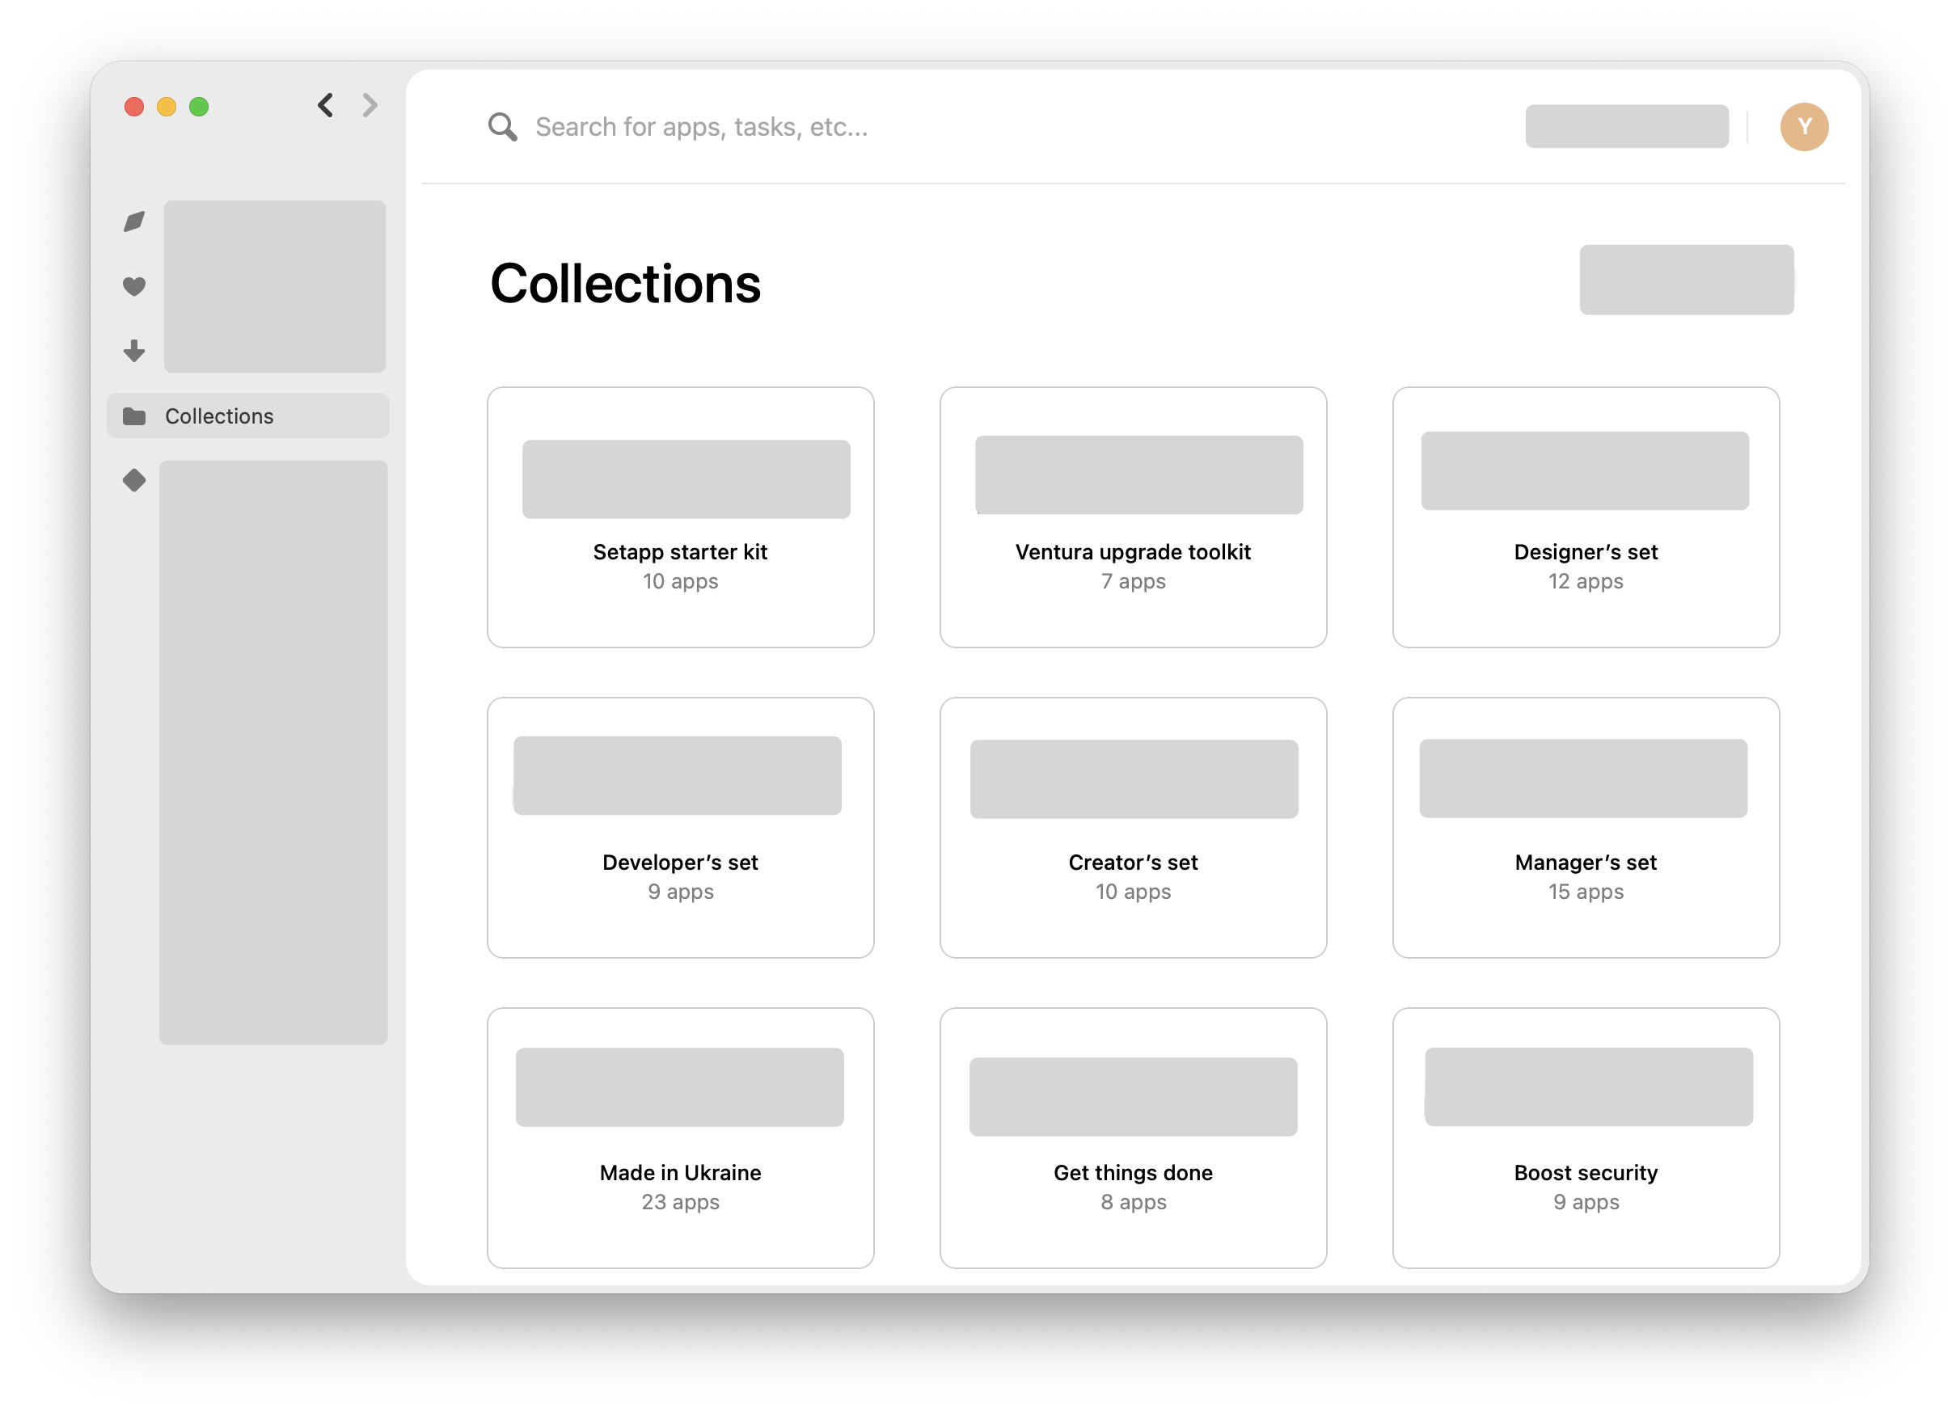Open the Get things done collection
The height and width of the screenshot is (1413, 1960).
[1133, 1137]
